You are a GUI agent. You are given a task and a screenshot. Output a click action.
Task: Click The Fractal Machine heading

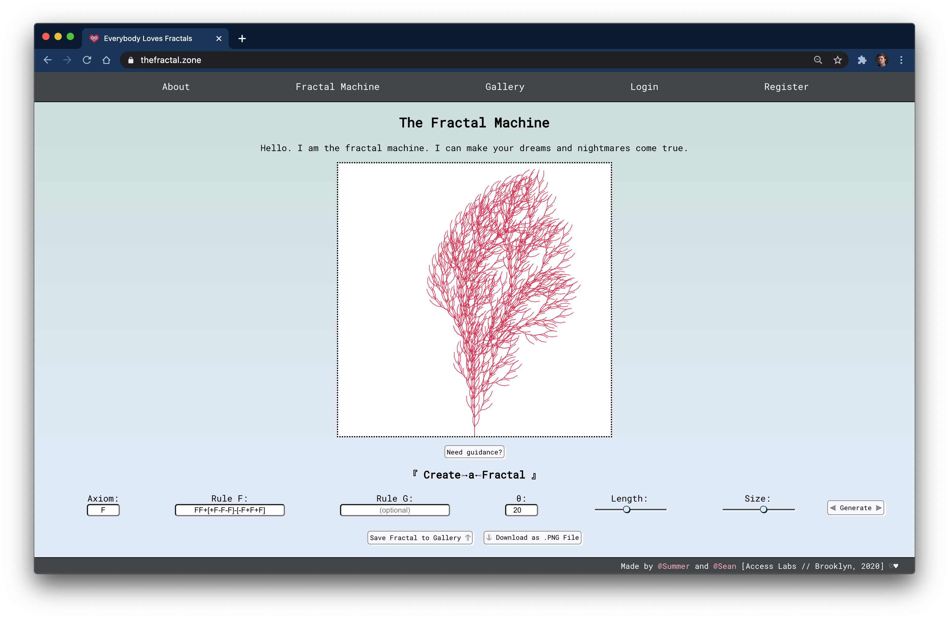click(x=474, y=123)
